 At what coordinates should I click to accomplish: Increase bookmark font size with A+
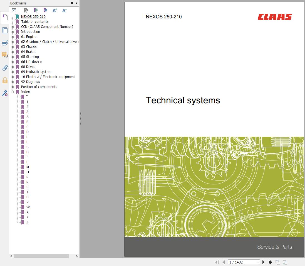[55, 10]
